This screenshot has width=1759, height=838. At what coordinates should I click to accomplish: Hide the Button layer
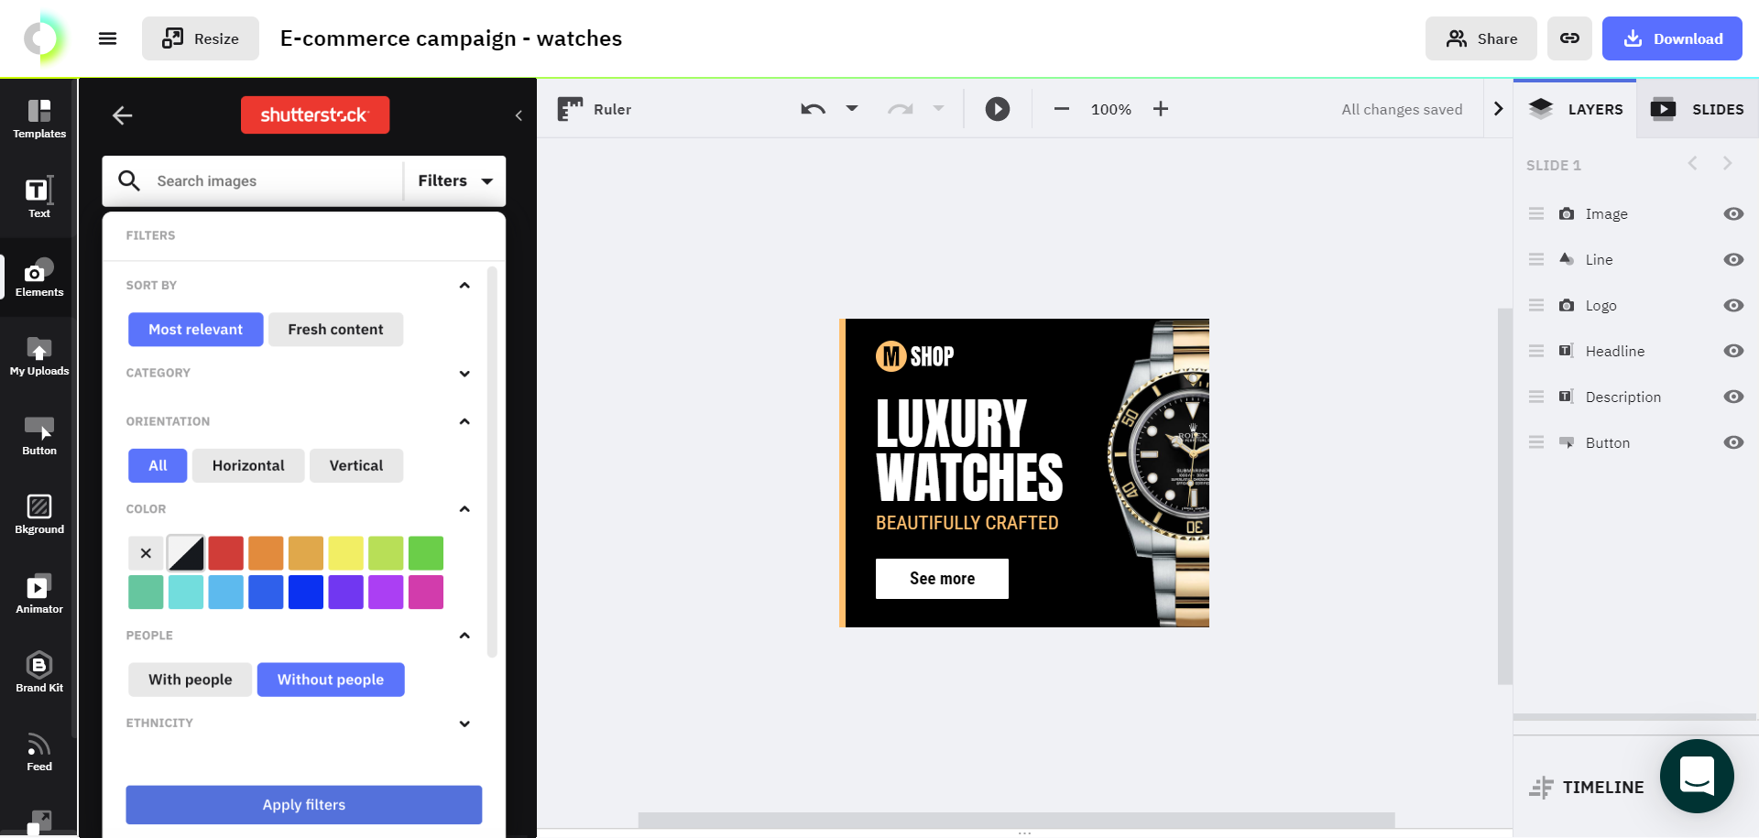pos(1732,442)
